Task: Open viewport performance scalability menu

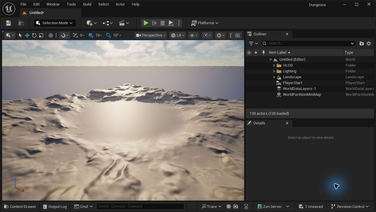Action: 207,35
